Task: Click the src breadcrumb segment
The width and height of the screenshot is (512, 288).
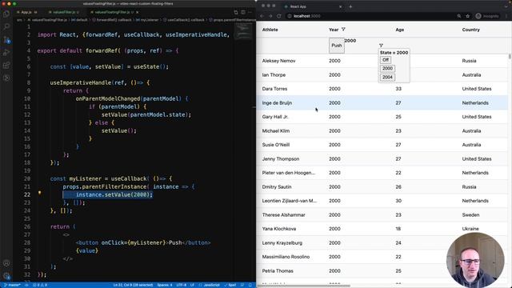Action: 19,20
